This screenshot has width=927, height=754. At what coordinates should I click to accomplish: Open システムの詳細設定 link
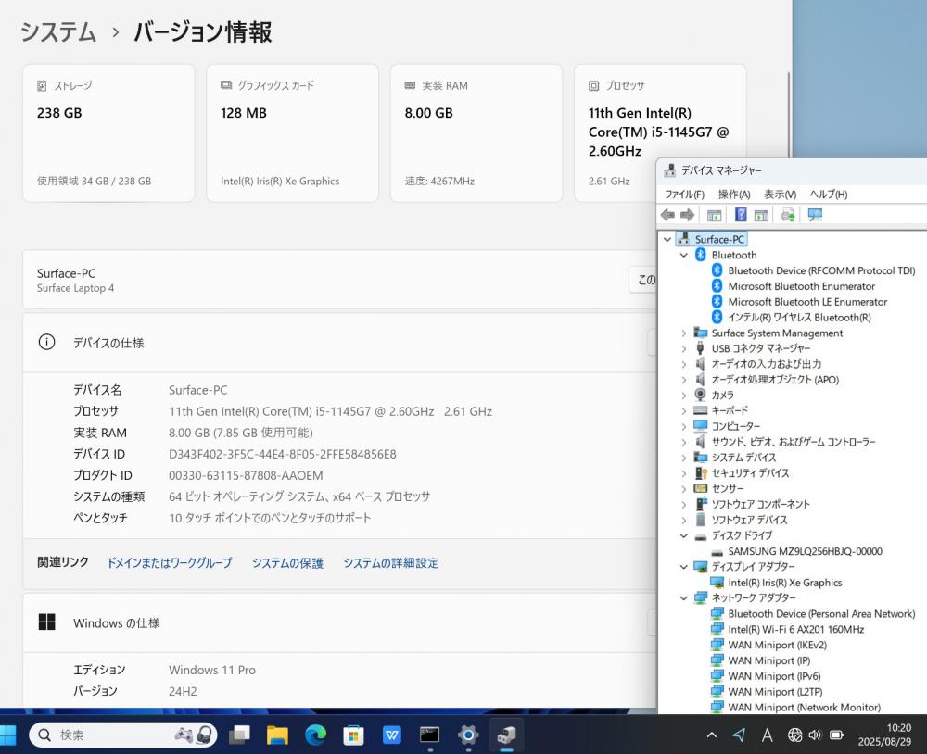[390, 563]
